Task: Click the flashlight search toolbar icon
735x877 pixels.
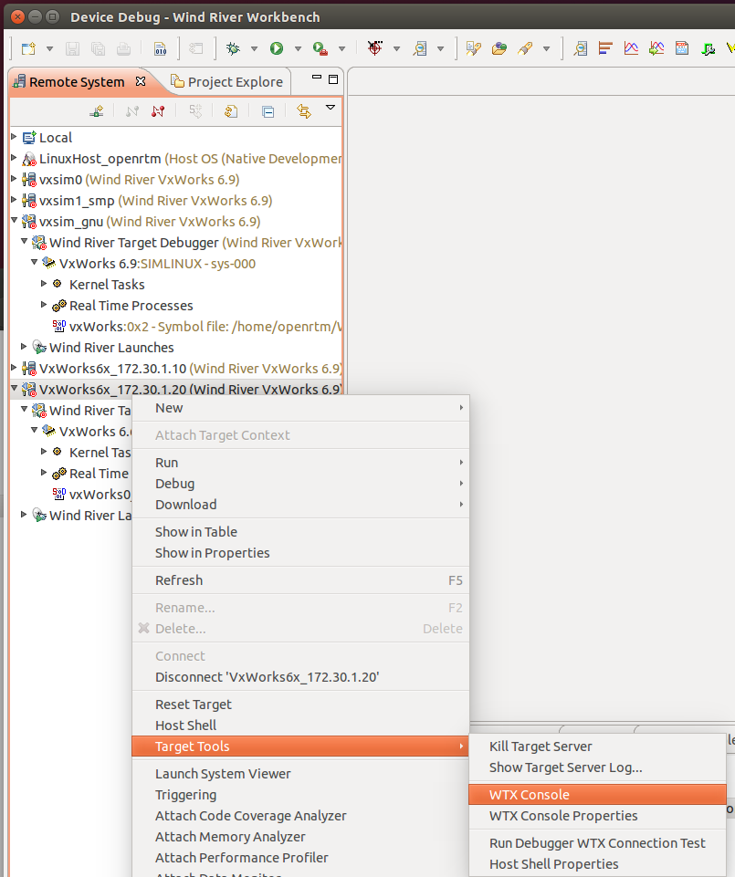Action: [525, 48]
